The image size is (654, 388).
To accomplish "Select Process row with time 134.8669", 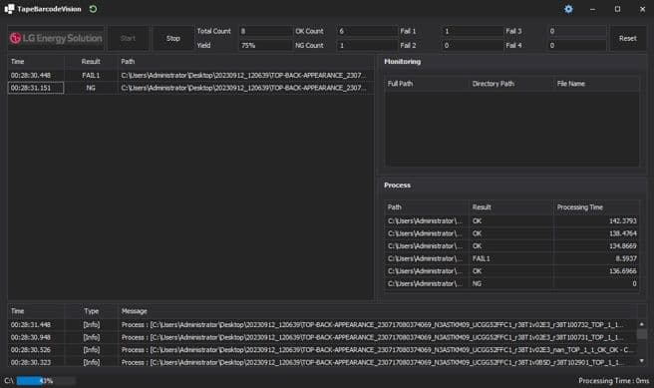I will pos(511,246).
